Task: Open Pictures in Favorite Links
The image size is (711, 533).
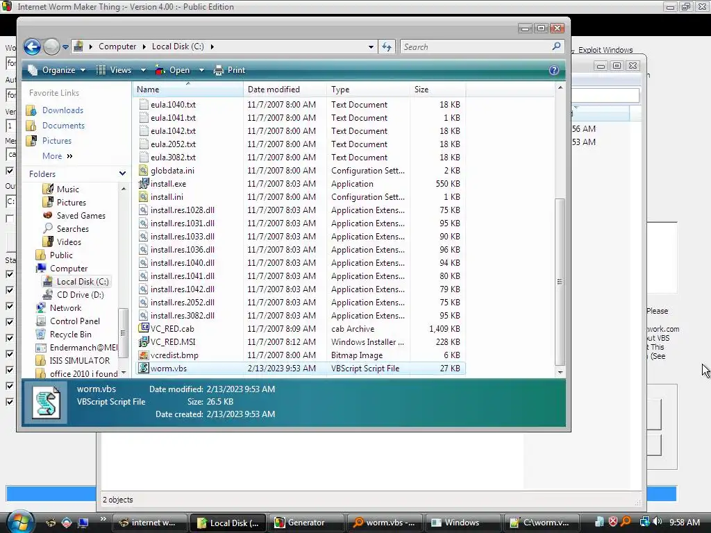Action: coord(57,141)
